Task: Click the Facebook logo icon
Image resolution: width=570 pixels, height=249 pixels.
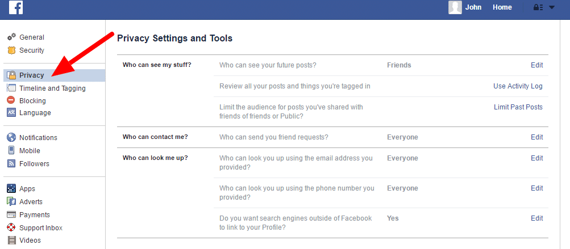Action: coord(16,7)
